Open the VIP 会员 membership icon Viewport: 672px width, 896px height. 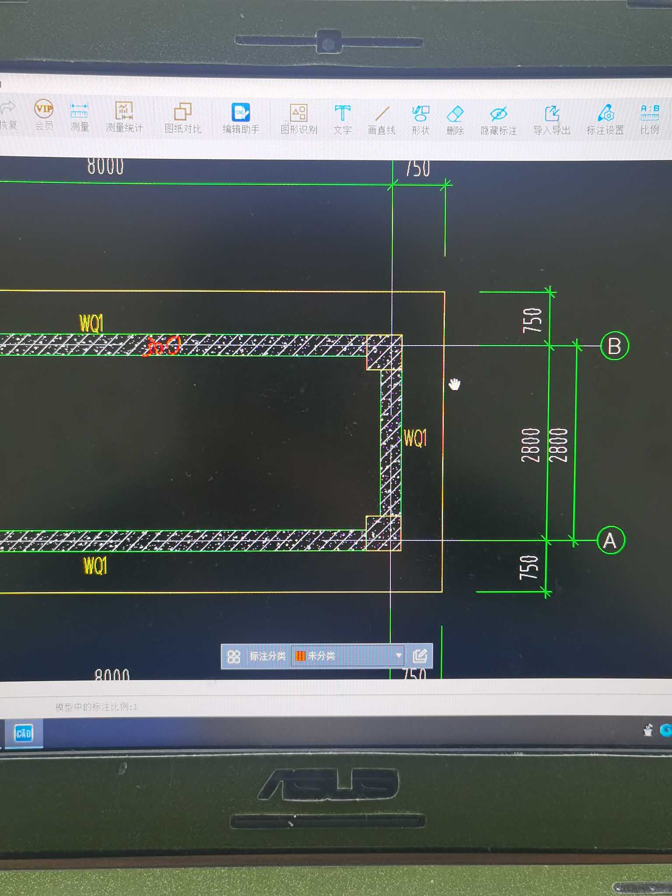coord(44,115)
